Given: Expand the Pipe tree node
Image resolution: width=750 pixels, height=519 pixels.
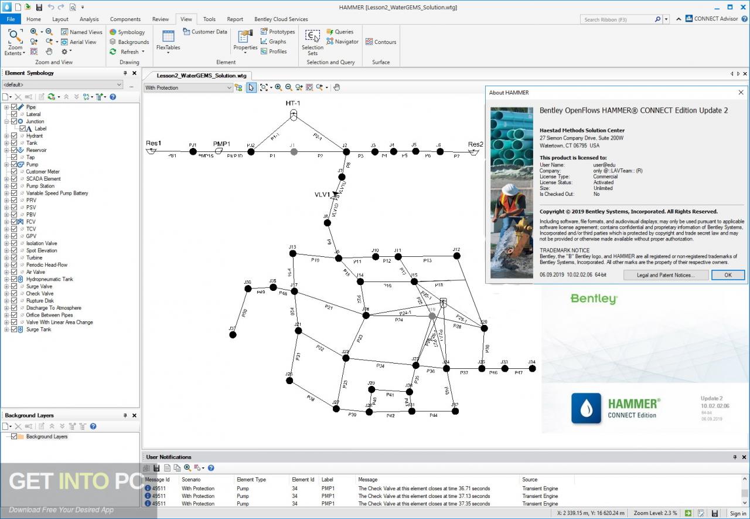Looking at the screenshot, I should 7,107.
